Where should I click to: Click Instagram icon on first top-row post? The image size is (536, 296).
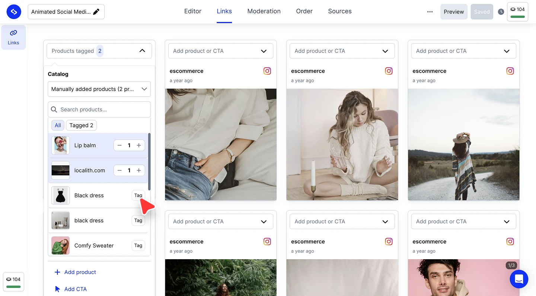pos(267,71)
